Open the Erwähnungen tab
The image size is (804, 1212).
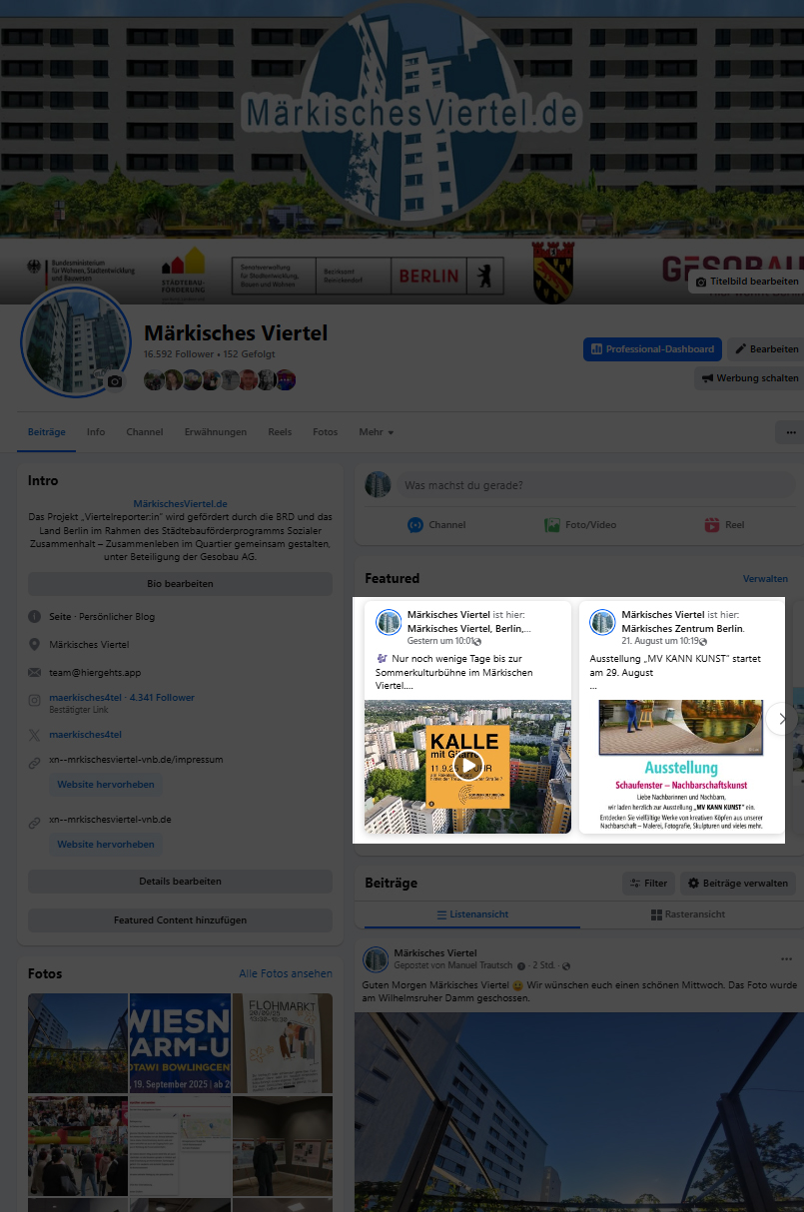[x=216, y=432]
